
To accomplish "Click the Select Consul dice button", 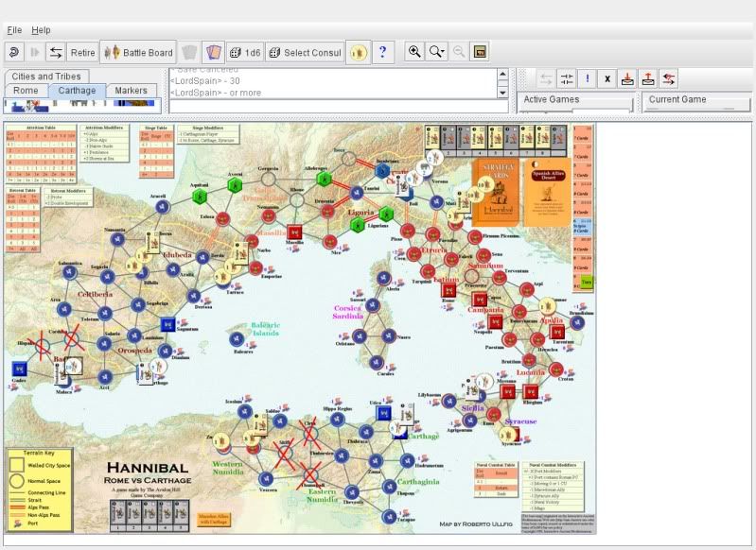I will click(305, 53).
